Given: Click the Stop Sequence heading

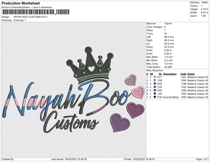Looking at the screenshot, I should 155,71.
